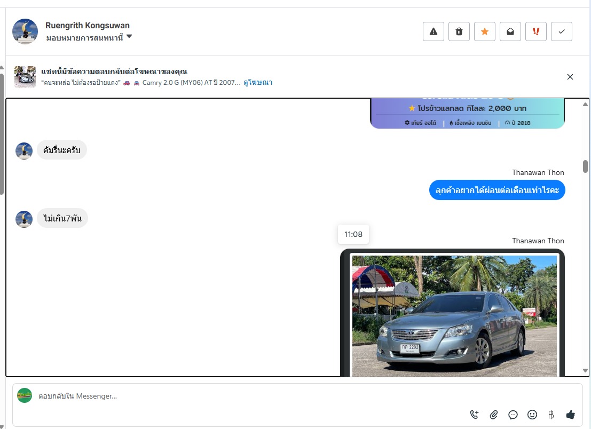
Task: Send a thumbs-up like
Action: 570,415
